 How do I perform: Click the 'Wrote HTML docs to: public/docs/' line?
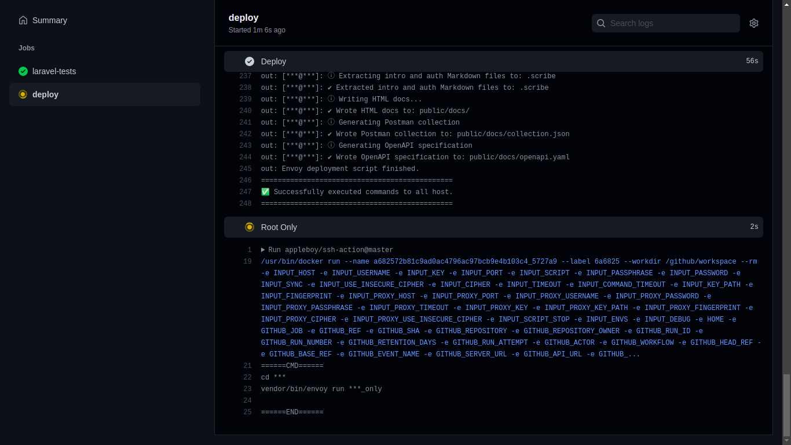(x=365, y=111)
